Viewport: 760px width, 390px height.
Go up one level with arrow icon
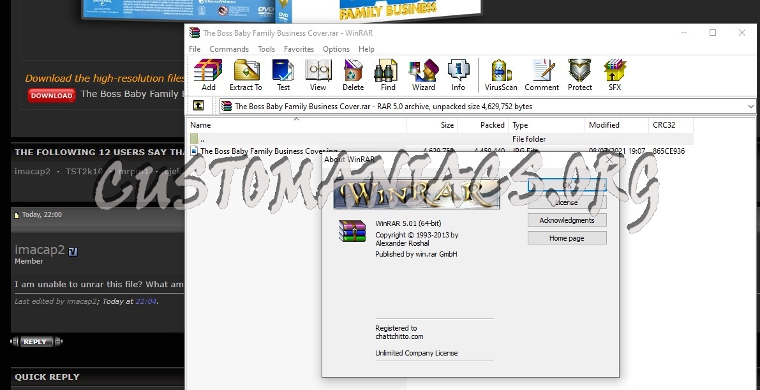click(198, 106)
